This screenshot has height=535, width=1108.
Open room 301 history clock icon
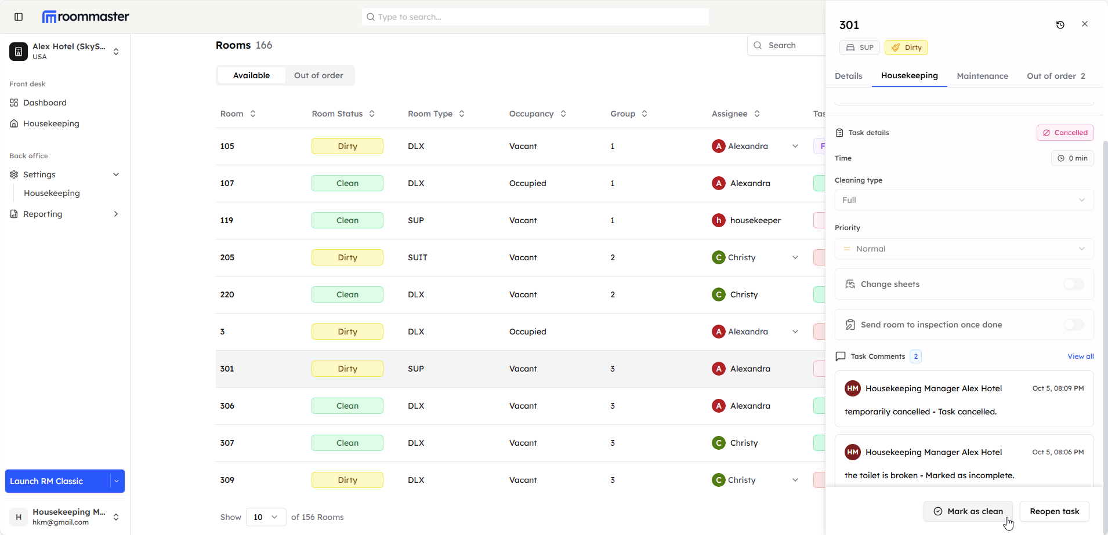tap(1060, 25)
